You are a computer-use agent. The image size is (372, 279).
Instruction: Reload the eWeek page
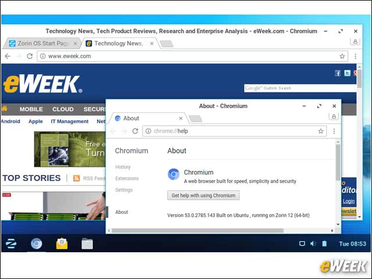(x=30, y=56)
